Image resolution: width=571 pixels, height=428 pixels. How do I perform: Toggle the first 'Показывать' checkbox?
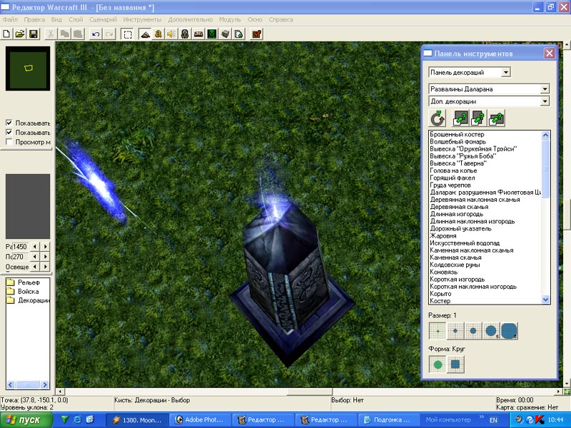click(9, 123)
